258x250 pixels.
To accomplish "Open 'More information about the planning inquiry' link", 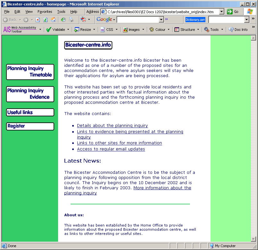I will pyautogui.click(x=162, y=188).
